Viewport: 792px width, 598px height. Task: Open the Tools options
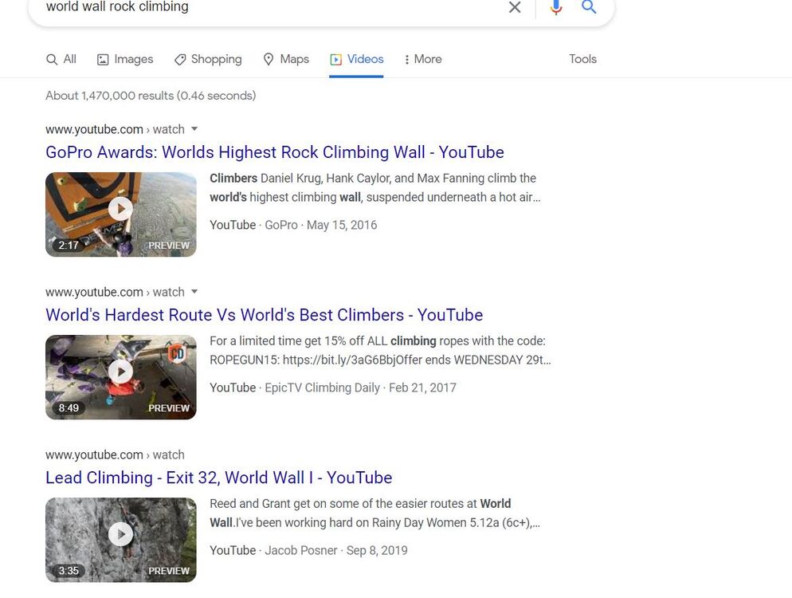582,59
